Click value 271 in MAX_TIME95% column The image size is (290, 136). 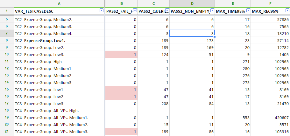point(246,61)
